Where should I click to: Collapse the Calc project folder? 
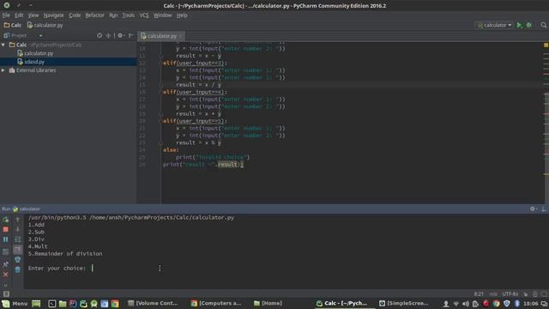(x=3, y=45)
